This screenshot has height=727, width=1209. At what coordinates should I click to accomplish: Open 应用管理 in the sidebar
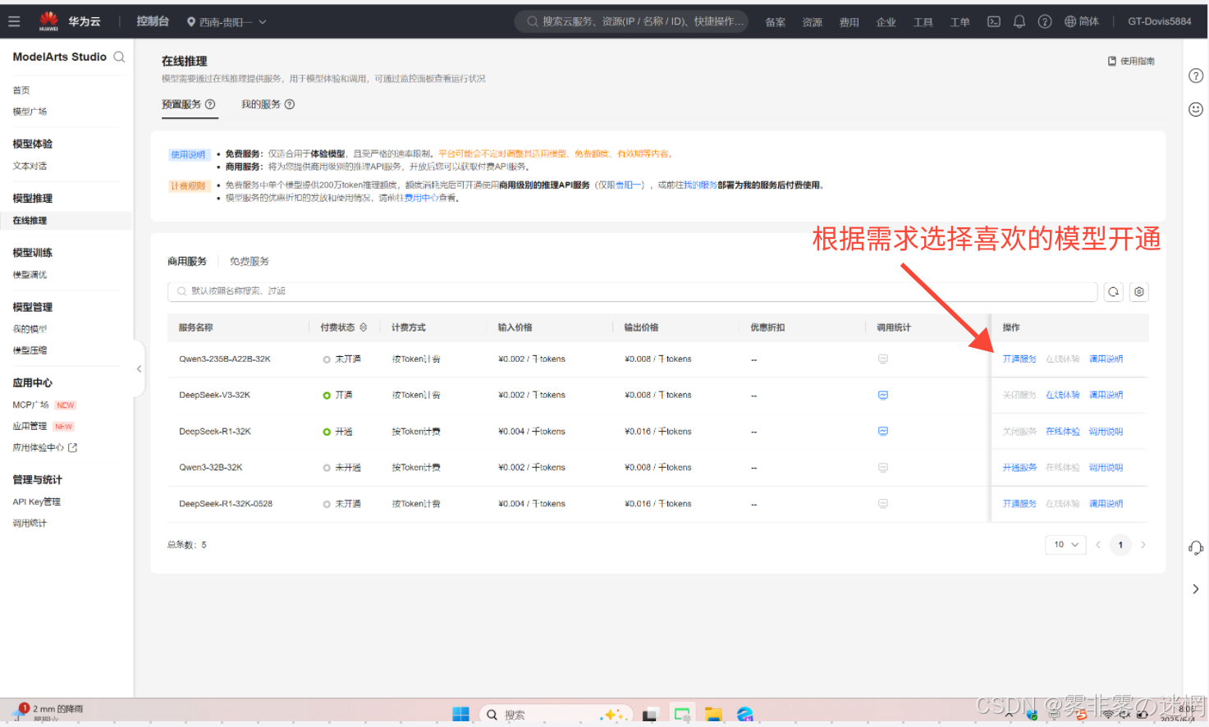(30, 427)
